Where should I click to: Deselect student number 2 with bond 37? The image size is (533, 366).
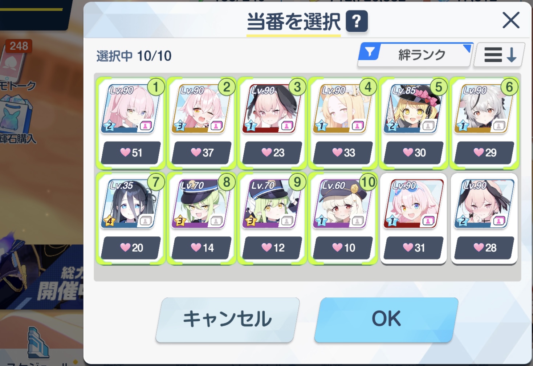202,123
